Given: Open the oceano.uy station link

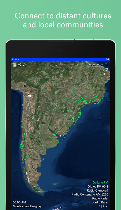Looking at the screenshot, I should [96, 64].
